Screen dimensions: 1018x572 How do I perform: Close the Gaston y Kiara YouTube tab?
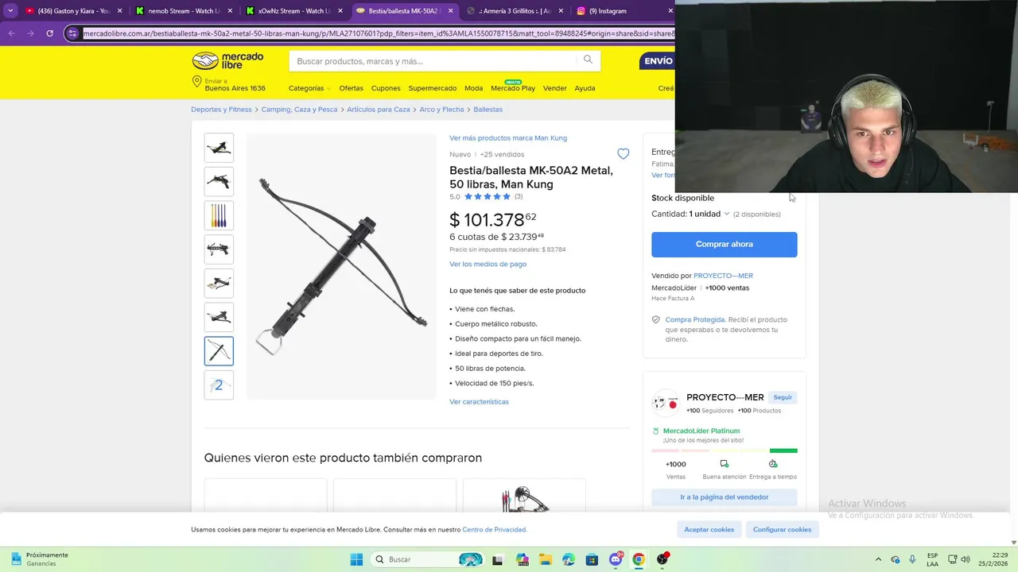[120, 11]
